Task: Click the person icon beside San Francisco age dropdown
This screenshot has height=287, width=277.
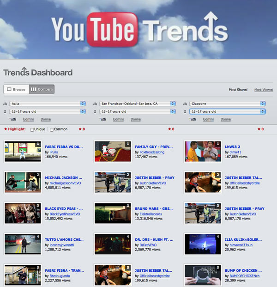Action: point(95,111)
